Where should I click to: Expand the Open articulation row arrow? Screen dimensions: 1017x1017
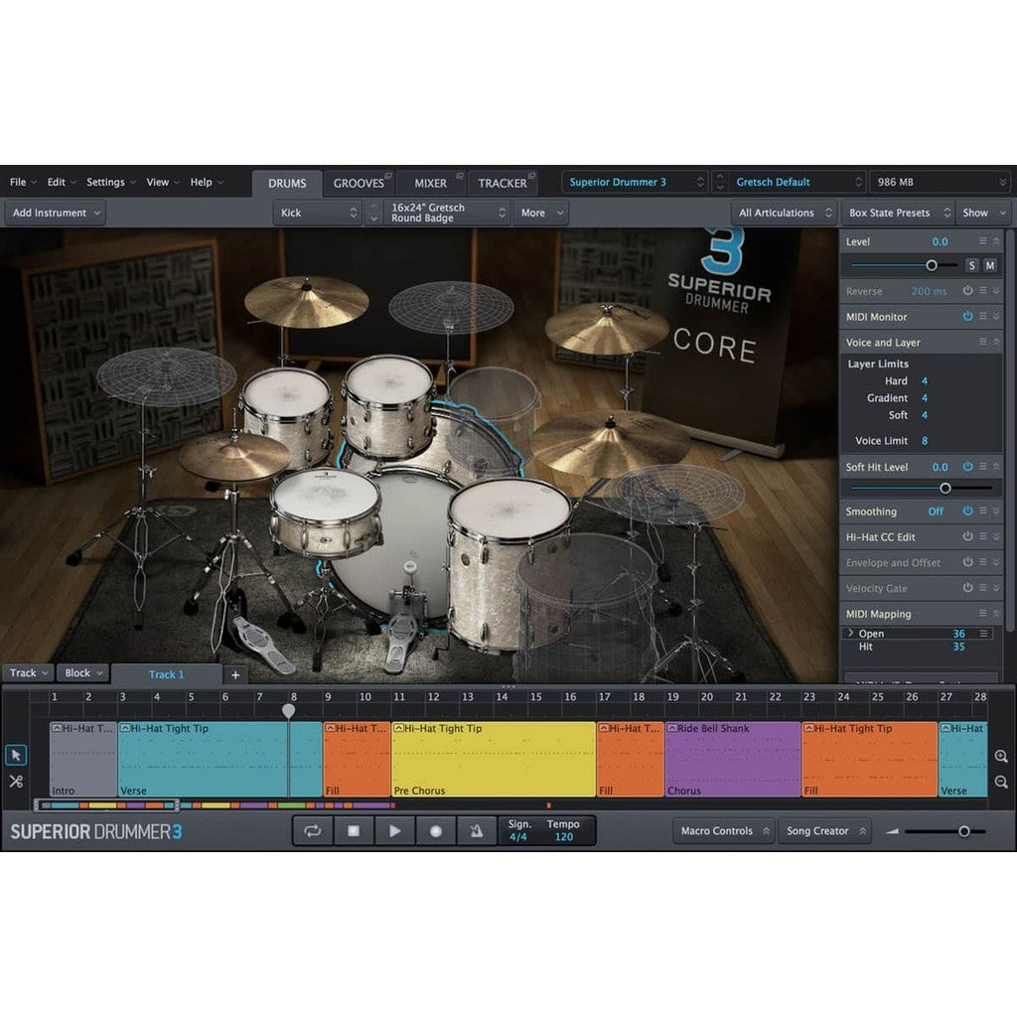tap(850, 633)
